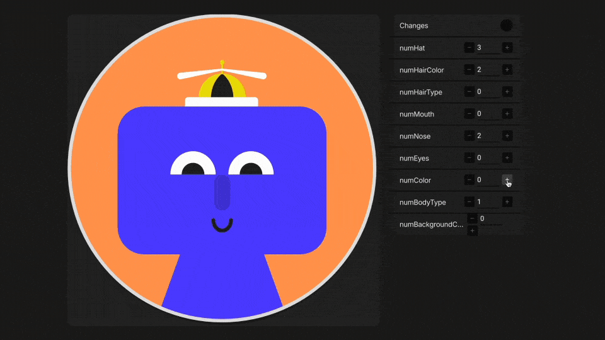This screenshot has width=605, height=340.
Task: Click the numEyes label
Action: click(x=414, y=157)
